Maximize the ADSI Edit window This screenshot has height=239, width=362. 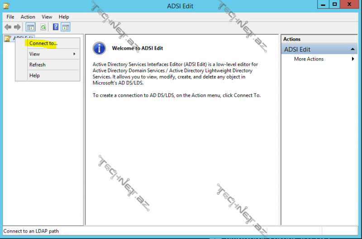tap(335, 5)
